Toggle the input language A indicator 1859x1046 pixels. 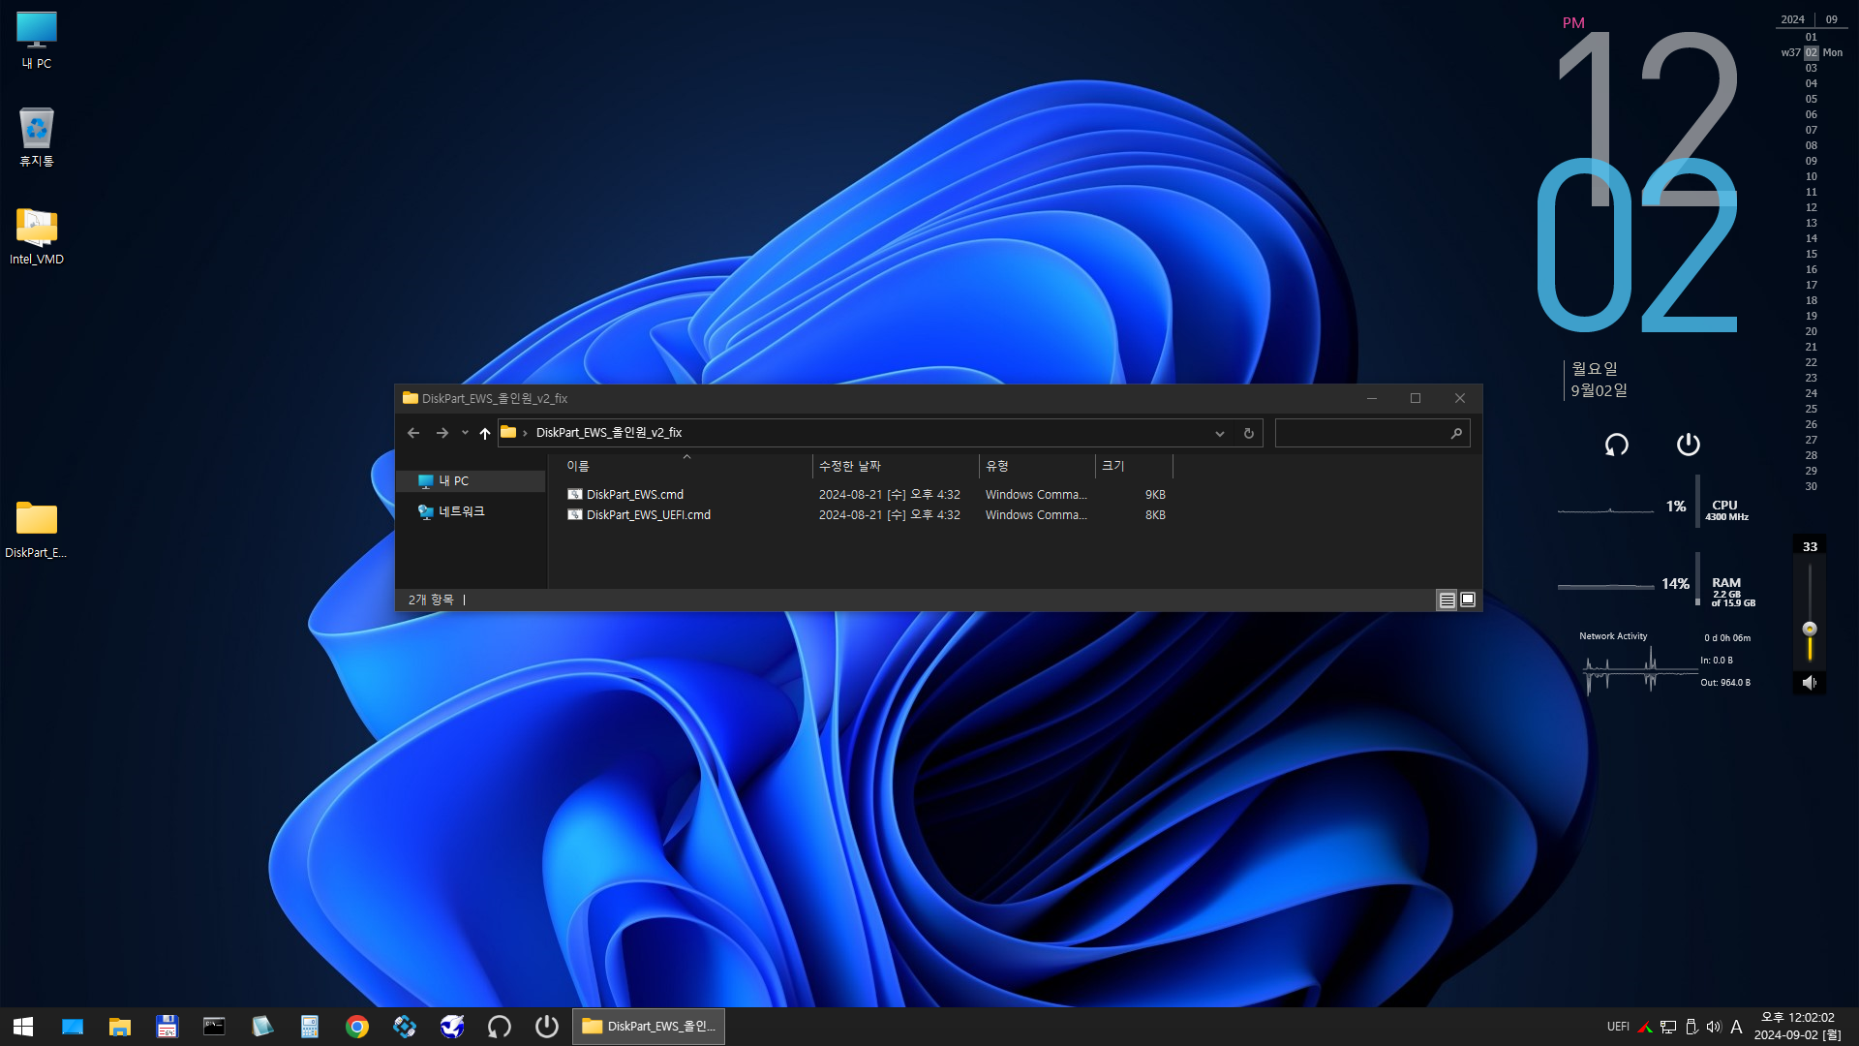pos(1736,1027)
